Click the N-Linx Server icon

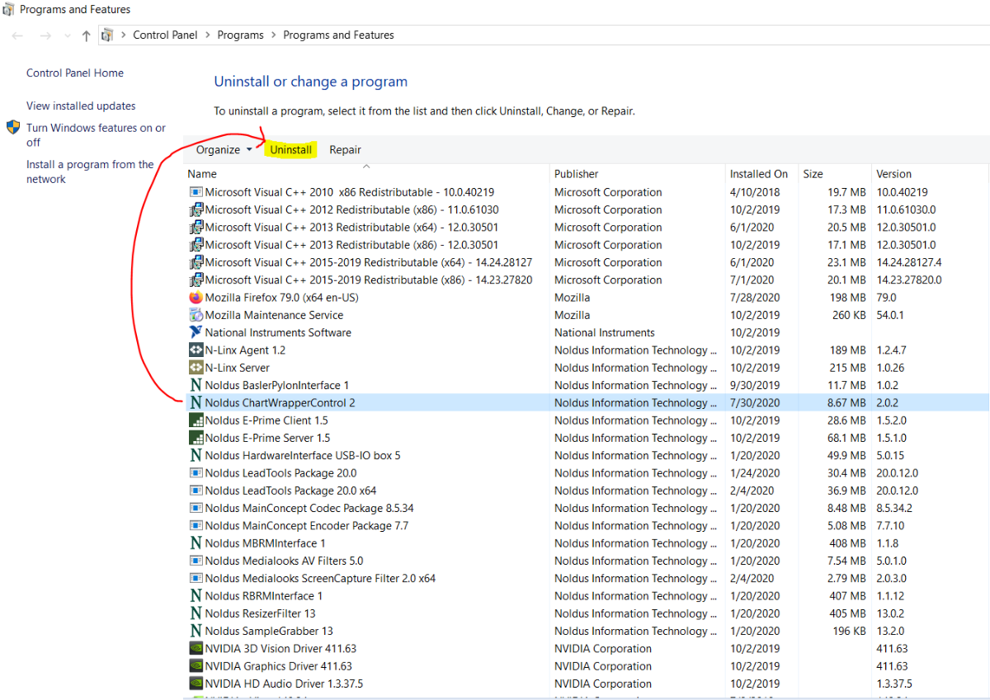pyautogui.click(x=196, y=368)
